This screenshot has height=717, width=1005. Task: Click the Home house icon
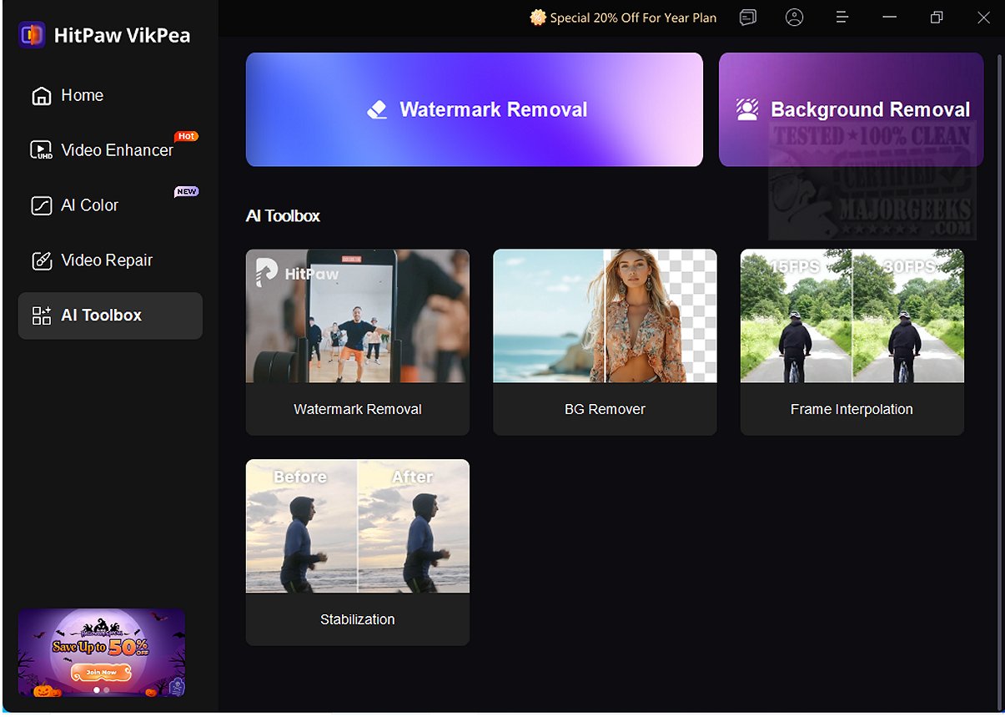[41, 96]
